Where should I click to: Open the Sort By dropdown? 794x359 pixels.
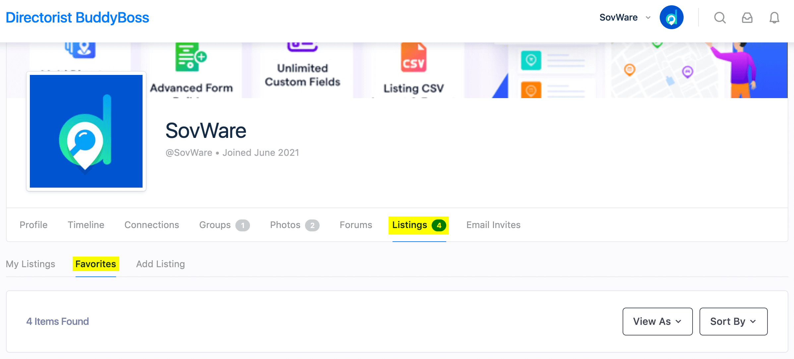click(x=733, y=321)
